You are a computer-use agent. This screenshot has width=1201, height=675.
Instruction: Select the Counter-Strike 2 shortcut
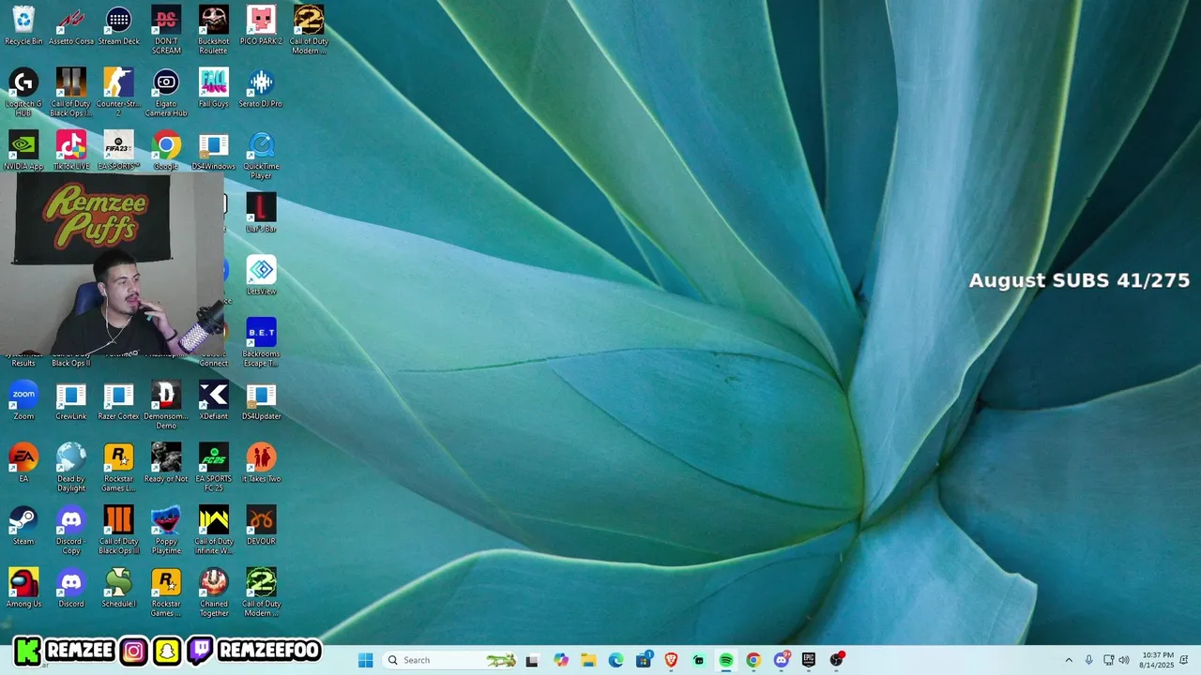pos(118,93)
